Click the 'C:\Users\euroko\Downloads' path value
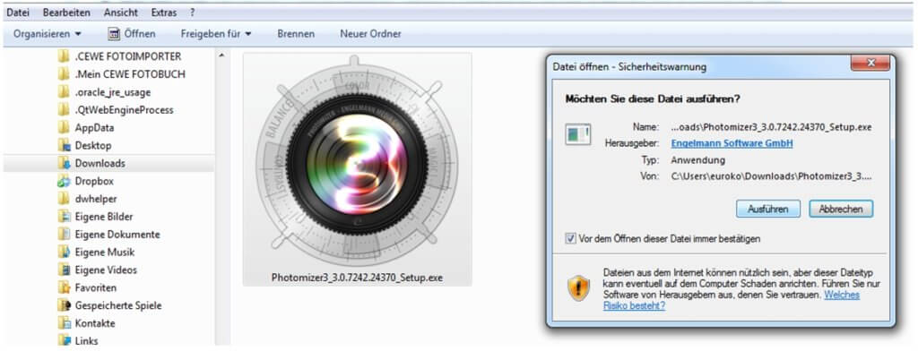The width and height of the screenshot is (918, 351). (x=772, y=175)
